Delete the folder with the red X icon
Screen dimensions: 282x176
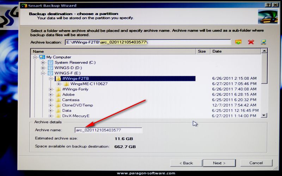tap(251, 42)
